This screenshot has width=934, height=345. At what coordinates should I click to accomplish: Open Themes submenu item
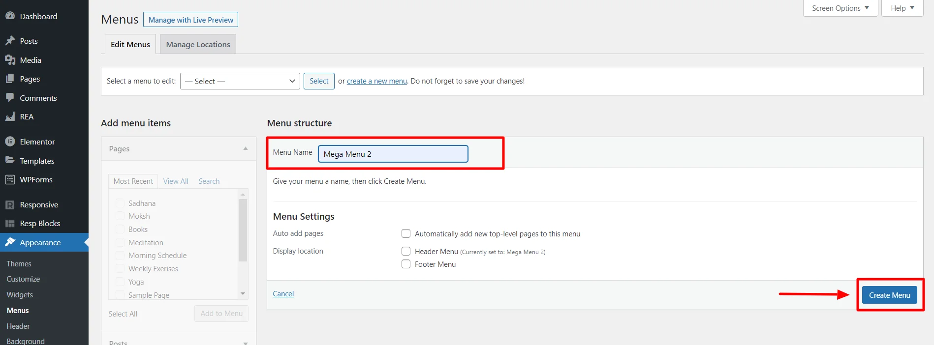(x=19, y=263)
